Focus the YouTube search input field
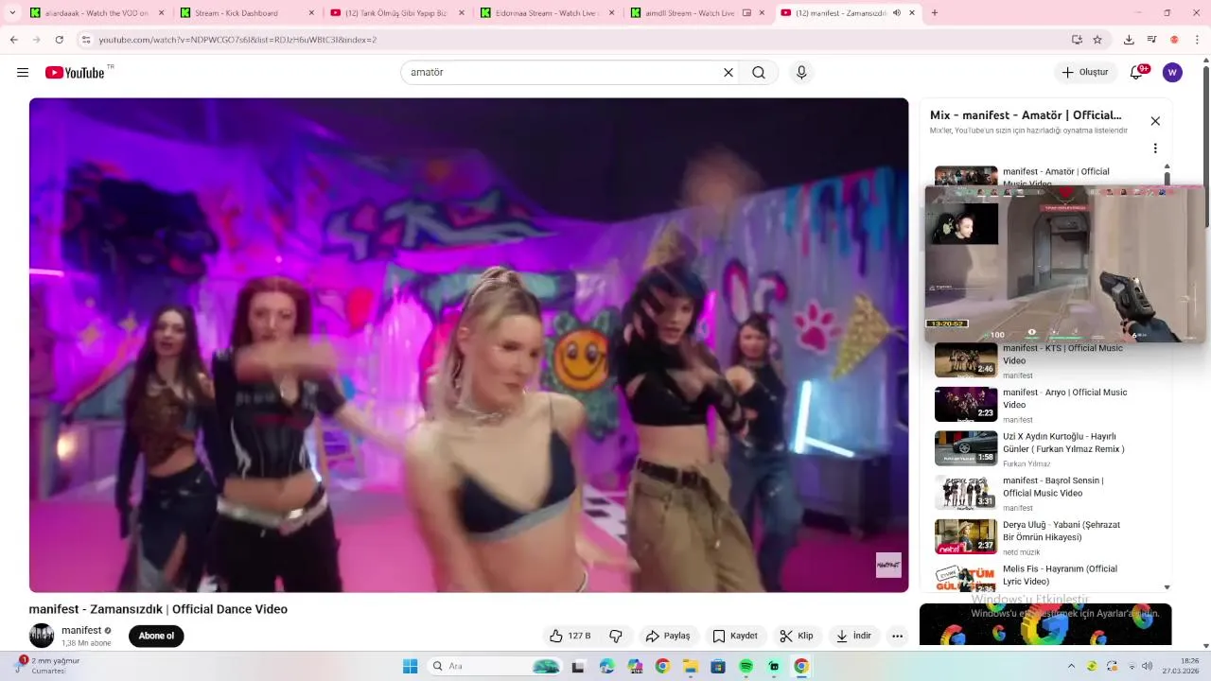Screen dimensions: 1211x681 [563, 73]
